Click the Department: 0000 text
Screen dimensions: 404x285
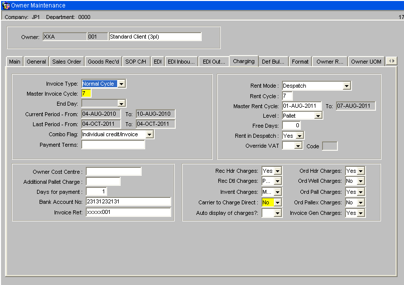pyautogui.click(x=68, y=17)
